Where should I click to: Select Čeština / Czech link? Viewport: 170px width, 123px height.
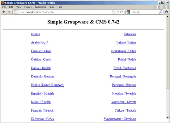(41, 59)
